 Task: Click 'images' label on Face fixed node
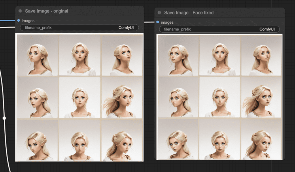tap(167, 23)
